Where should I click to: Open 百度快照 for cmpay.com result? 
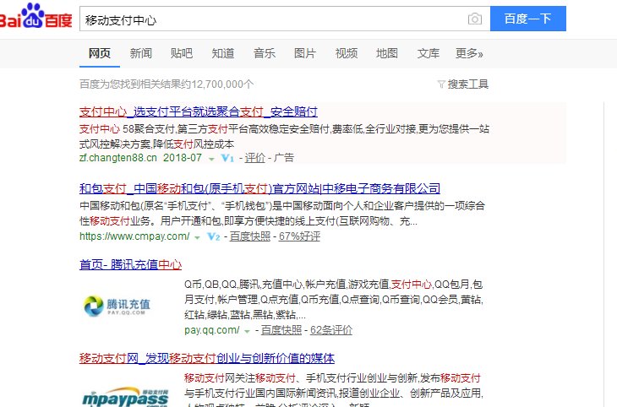[250, 236]
